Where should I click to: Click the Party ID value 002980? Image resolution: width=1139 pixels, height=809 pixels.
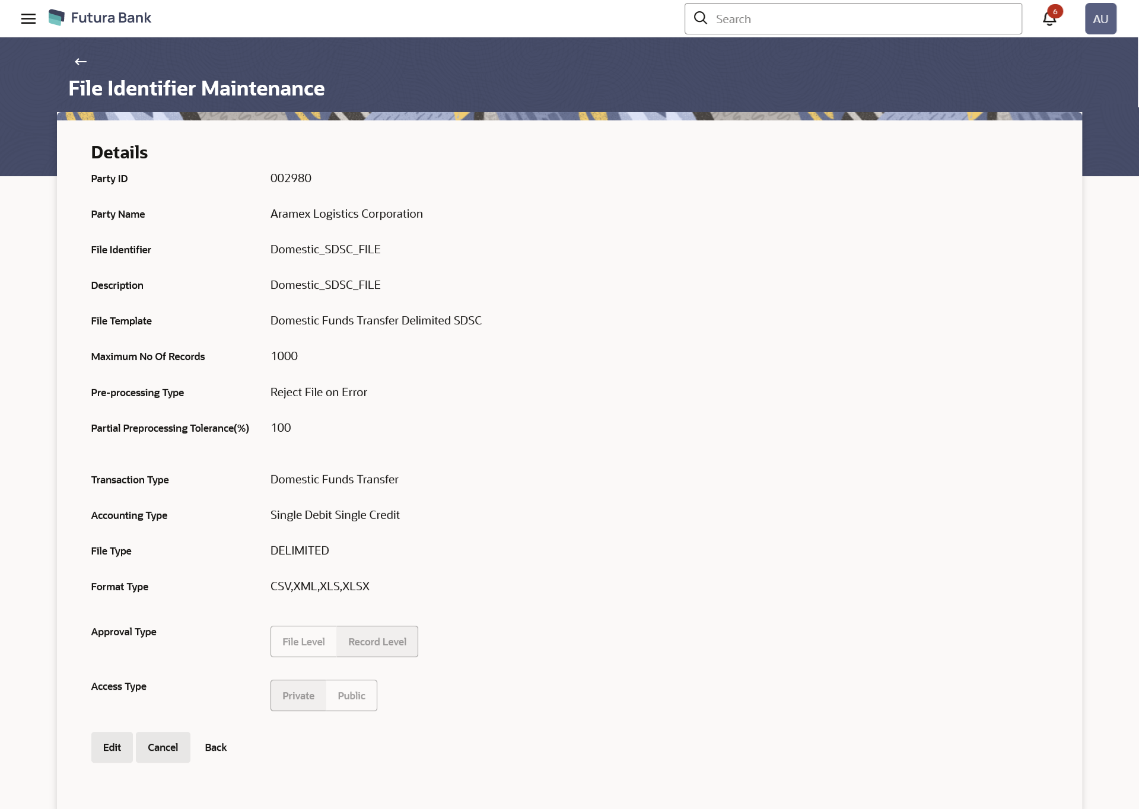(x=291, y=178)
